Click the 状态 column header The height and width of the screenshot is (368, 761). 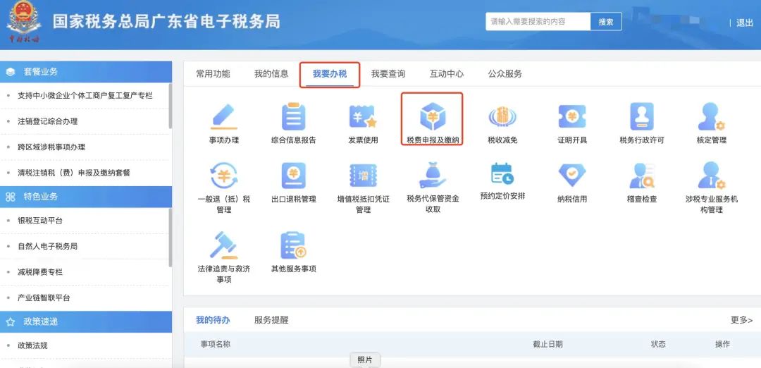point(659,344)
